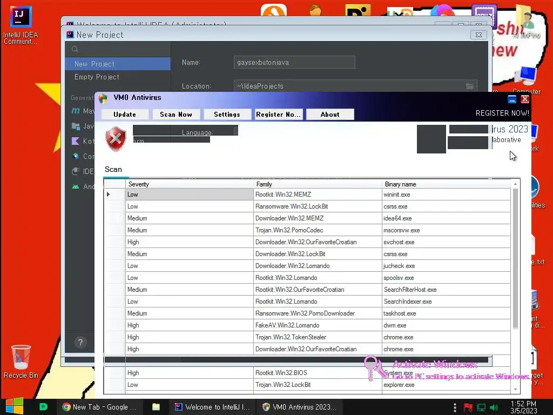
Task: Click the JavaFX generator folder icon
Action: tap(76, 126)
